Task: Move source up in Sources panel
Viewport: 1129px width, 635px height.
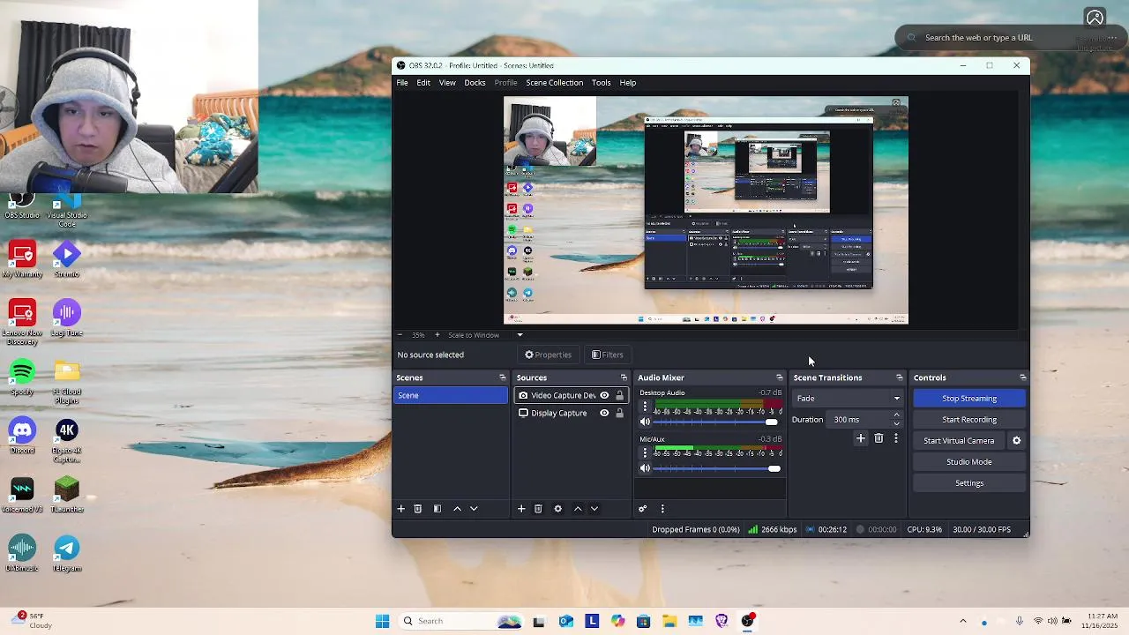Action: (578, 509)
